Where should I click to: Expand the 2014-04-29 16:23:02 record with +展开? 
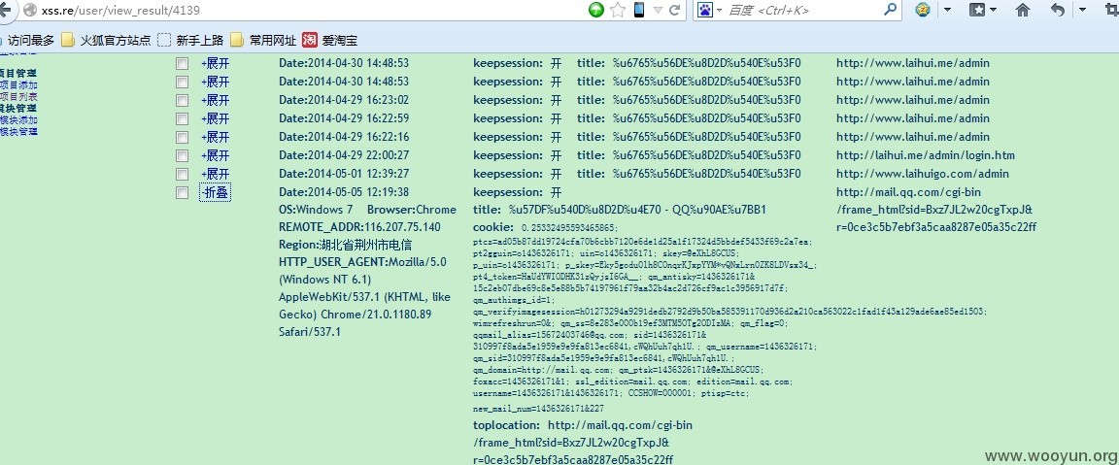pos(215,100)
